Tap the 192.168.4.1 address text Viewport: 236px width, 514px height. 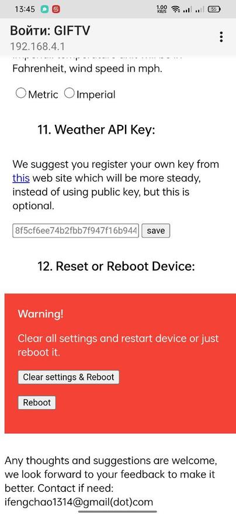pos(37,46)
